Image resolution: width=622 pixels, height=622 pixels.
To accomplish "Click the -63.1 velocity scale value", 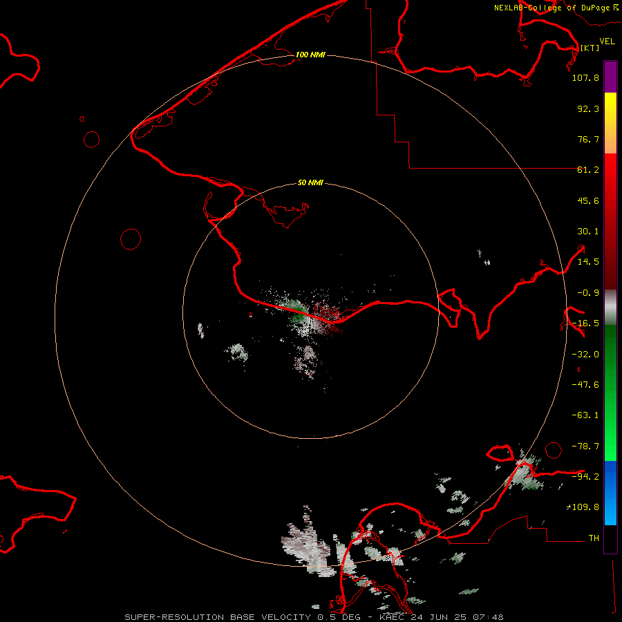I will 585,415.
